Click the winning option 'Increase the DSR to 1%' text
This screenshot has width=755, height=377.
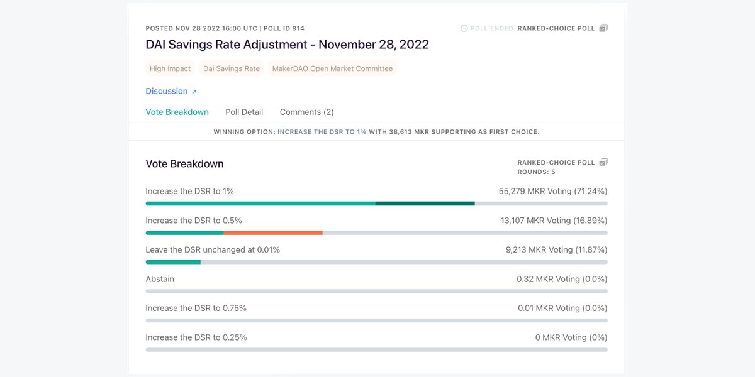click(x=322, y=132)
